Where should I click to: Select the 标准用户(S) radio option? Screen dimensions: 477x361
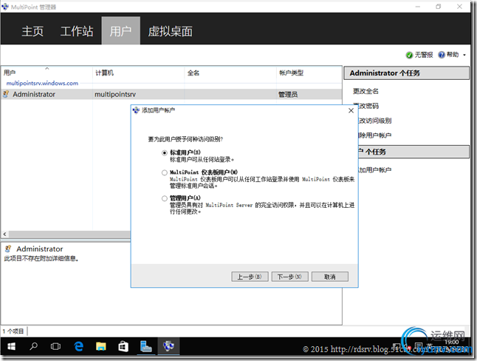165,152
